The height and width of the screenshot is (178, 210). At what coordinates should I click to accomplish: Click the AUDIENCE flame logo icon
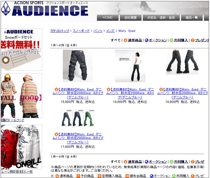click(x=6, y=9)
